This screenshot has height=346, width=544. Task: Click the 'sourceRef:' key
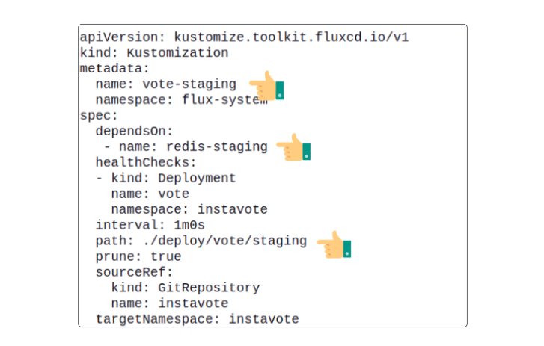point(134,272)
